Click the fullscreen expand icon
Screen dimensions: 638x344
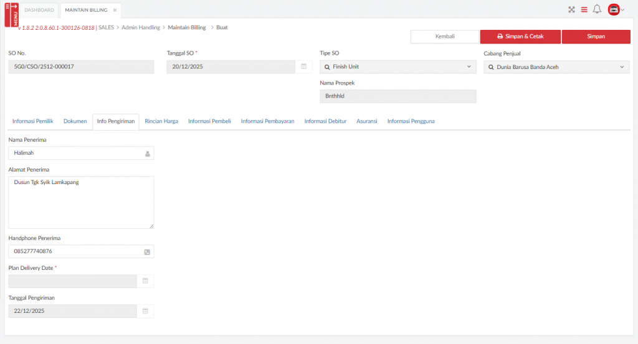click(x=571, y=9)
